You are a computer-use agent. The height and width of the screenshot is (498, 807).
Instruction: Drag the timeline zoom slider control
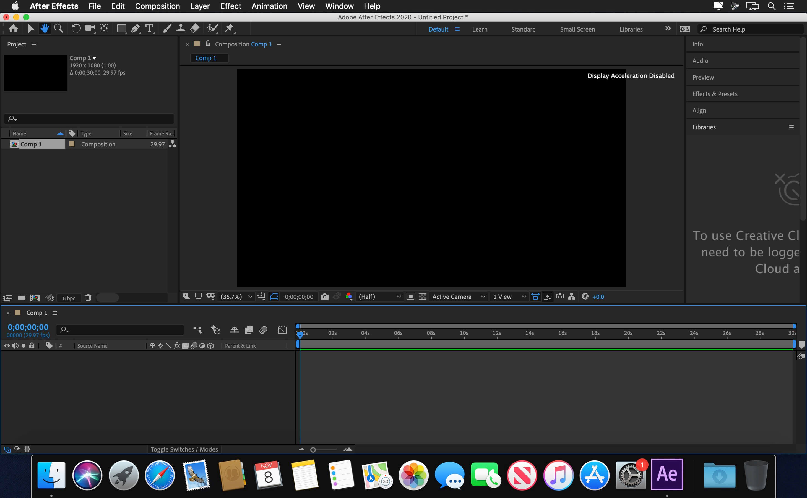313,450
